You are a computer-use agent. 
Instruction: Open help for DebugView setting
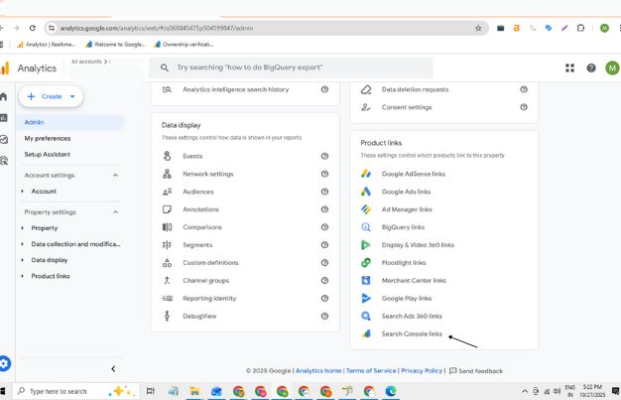(x=324, y=316)
